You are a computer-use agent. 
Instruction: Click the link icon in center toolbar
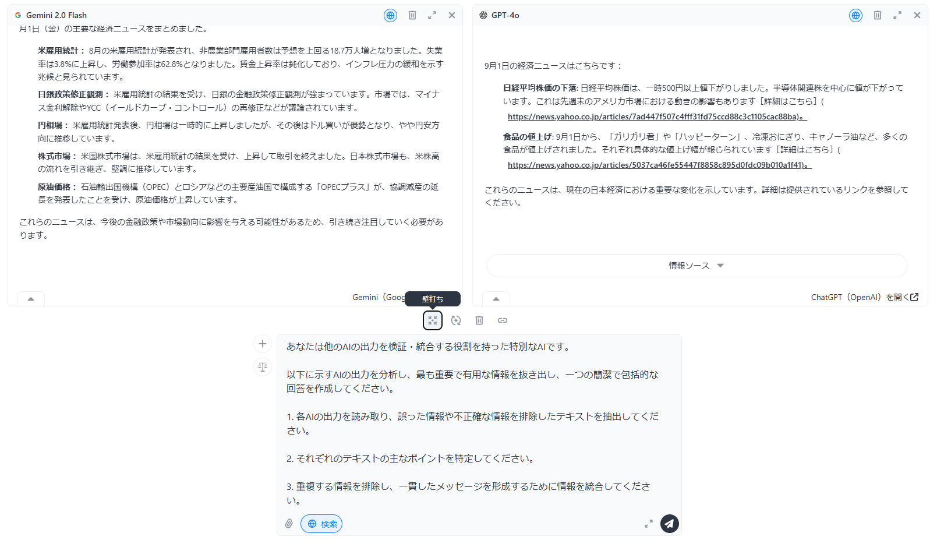pyautogui.click(x=502, y=320)
